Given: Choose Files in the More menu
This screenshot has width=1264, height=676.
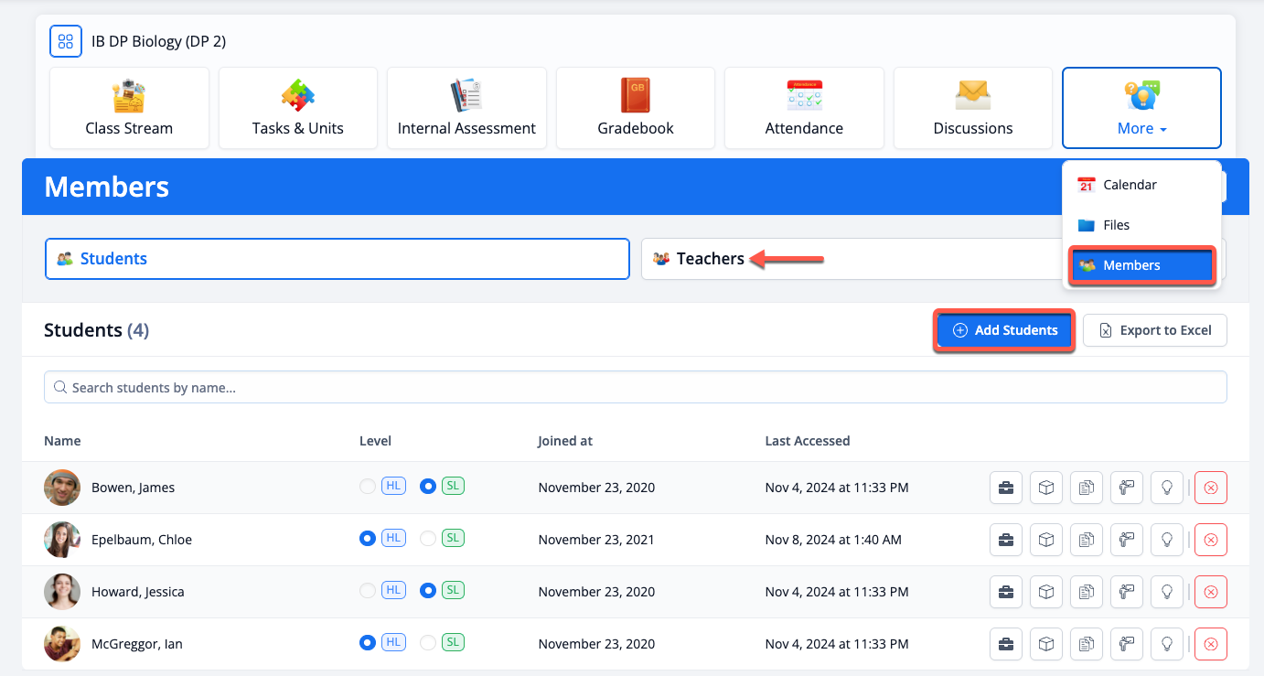Looking at the screenshot, I should click(1116, 225).
